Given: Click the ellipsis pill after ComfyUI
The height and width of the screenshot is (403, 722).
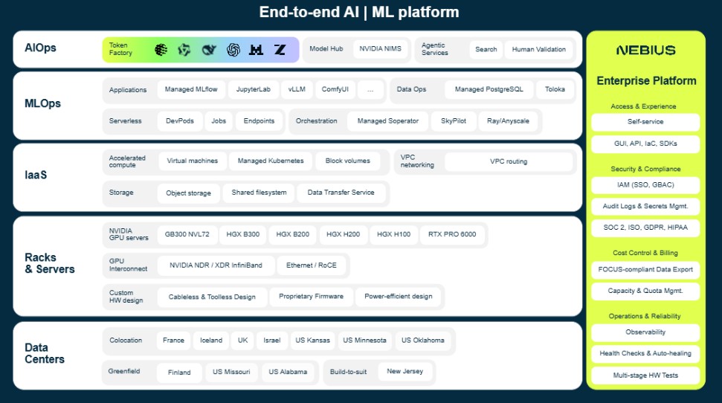Looking at the screenshot, I should pos(370,89).
